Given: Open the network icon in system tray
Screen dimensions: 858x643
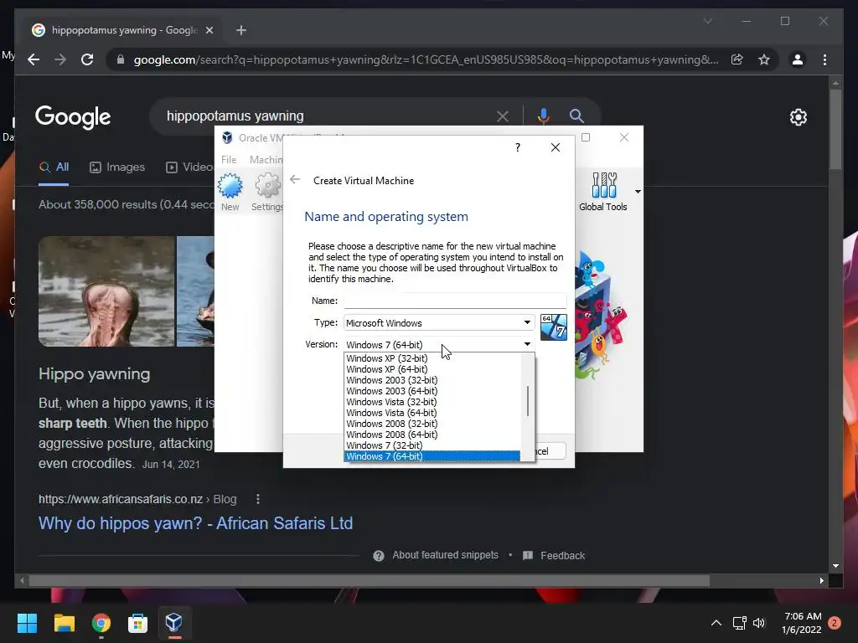Looking at the screenshot, I should [x=739, y=623].
